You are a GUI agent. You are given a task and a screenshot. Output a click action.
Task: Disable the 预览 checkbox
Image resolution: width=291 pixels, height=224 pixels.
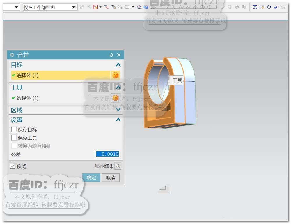click(12, 166)
